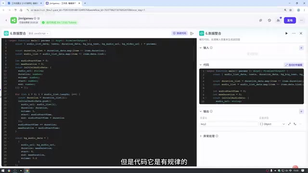Close the jinriganwu browser tab
Viewport: 308px width, 173px height.
pyautogui.click(x=79, y=3)
